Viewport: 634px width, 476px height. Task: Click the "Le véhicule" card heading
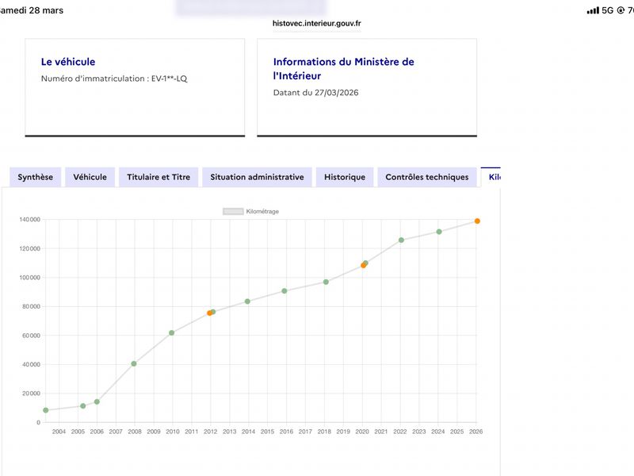[x=68, y=62]
